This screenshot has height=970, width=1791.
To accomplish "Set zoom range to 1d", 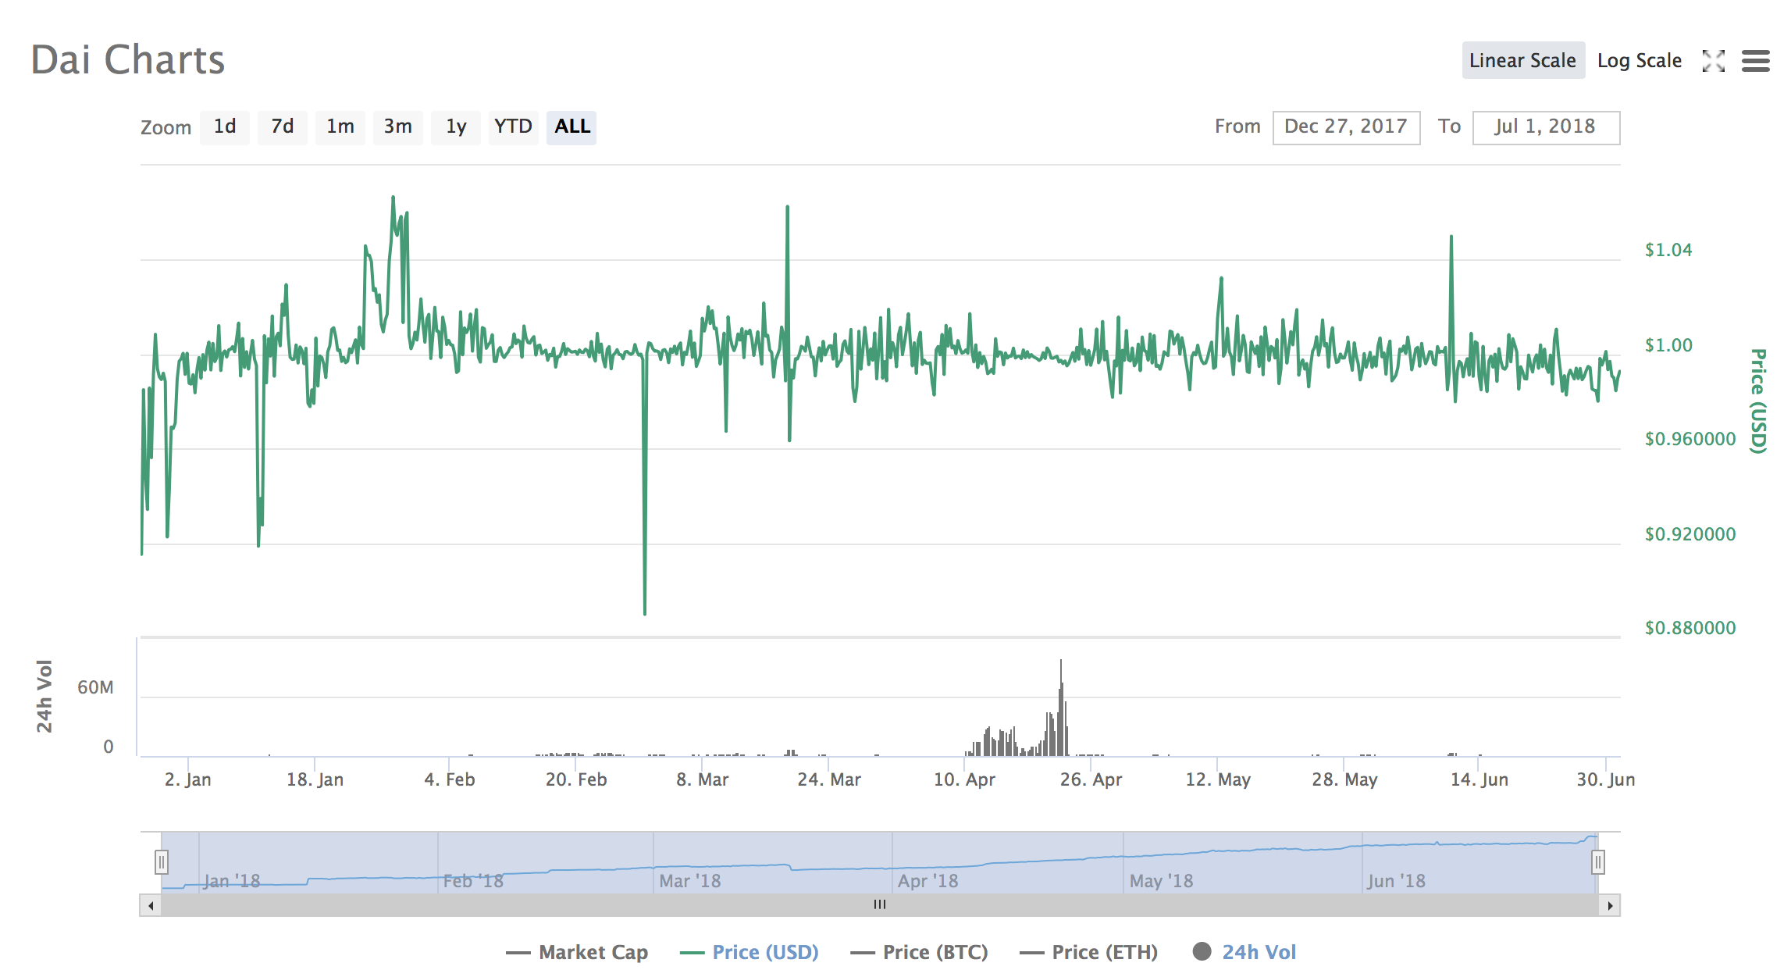I will click(x=225, y=127).
